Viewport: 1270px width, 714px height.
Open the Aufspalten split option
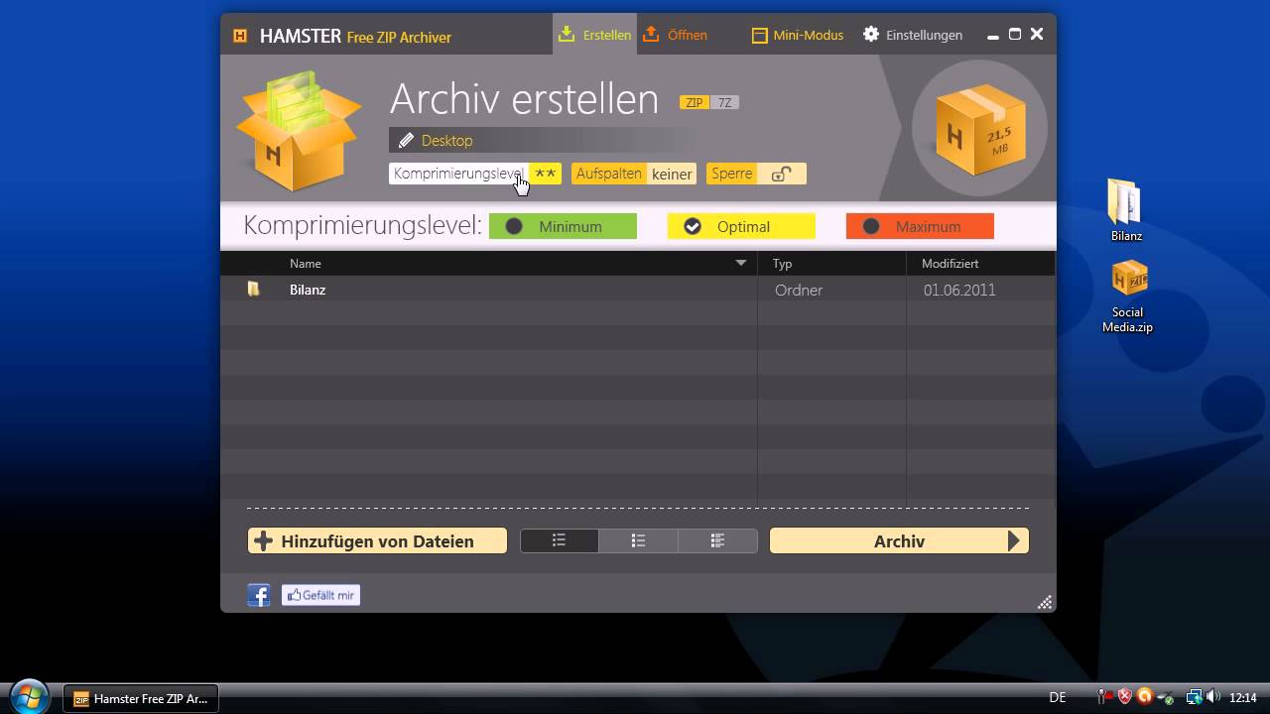[x=633, y=174]
